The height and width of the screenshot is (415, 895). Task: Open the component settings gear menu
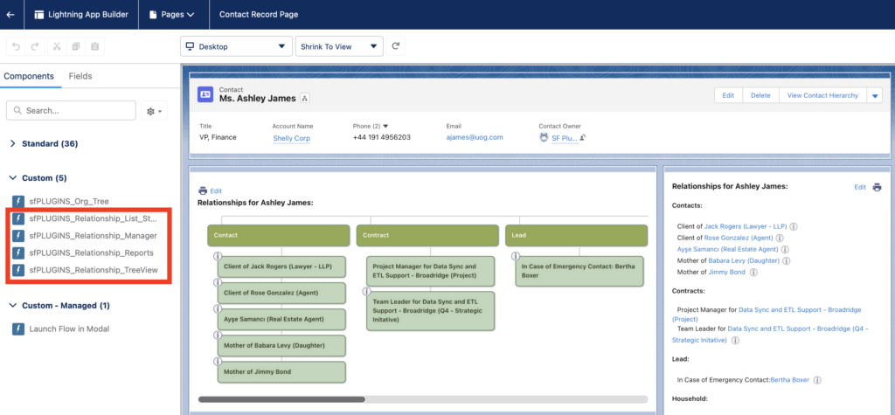point(155,111)
